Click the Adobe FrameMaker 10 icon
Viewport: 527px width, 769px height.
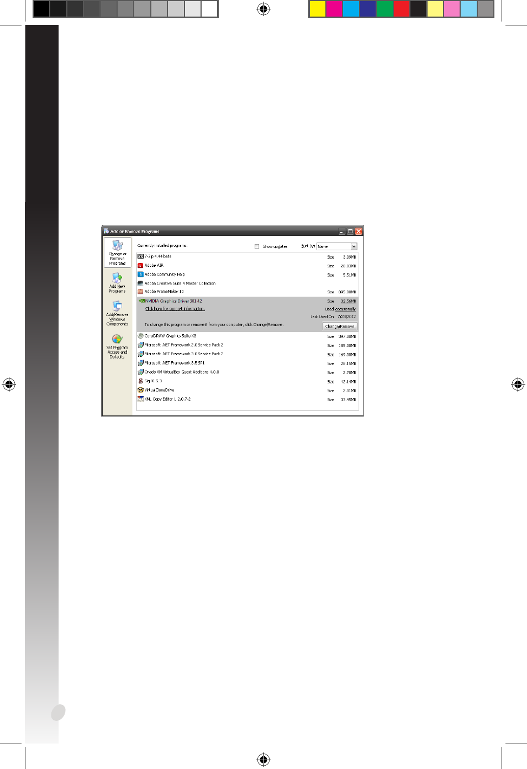pyautogui.click(x=140, y=292)
